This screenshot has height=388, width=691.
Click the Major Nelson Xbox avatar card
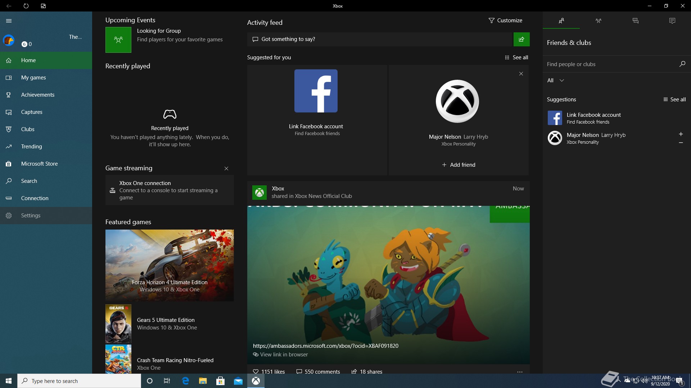pos(457,101)
